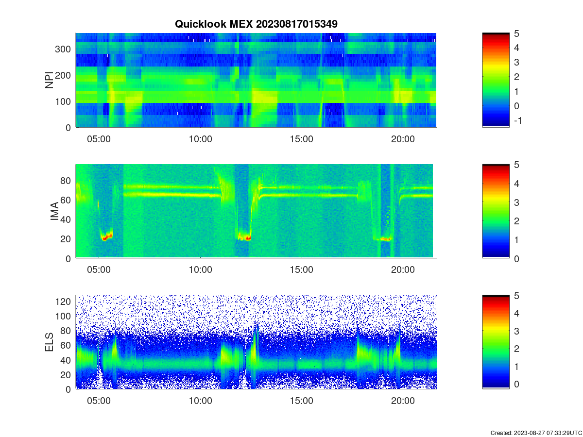Click the 5 label on IMA color bar
Image resolution: width=583 pixels, height=437 pixels.
click(517, 165)
